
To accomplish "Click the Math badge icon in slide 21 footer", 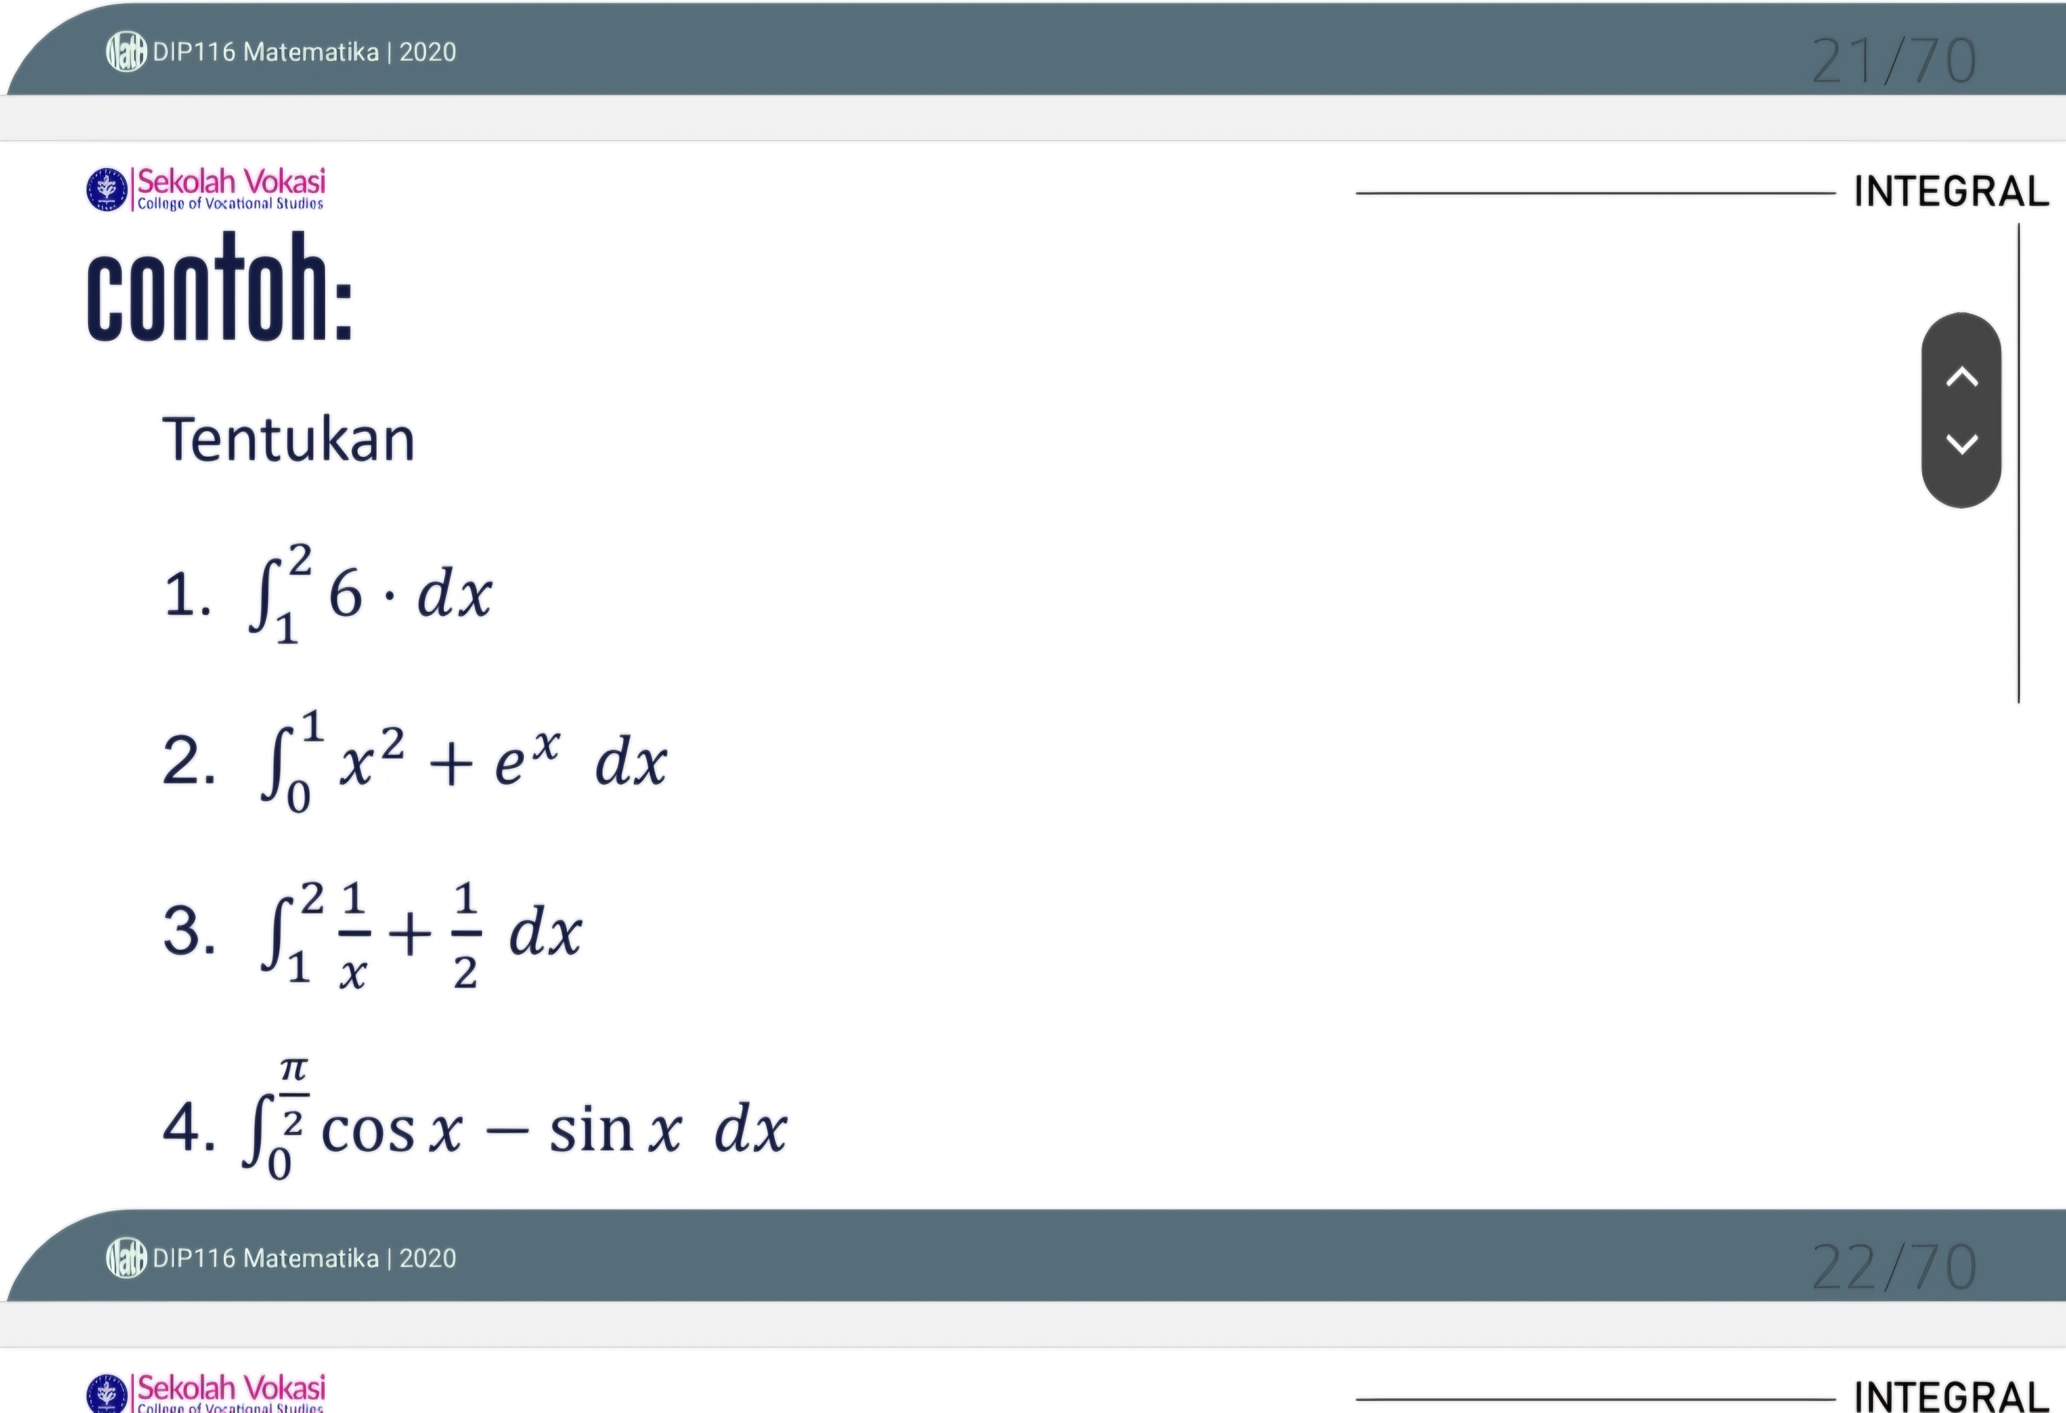I will coord(126,53).
